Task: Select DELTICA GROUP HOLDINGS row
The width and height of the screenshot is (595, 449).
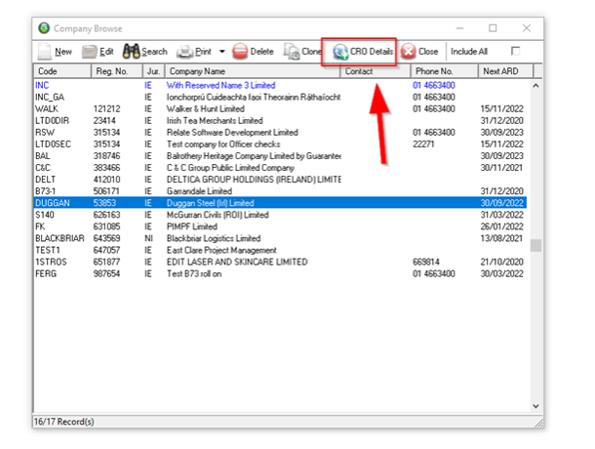Action: click(280, 180)
